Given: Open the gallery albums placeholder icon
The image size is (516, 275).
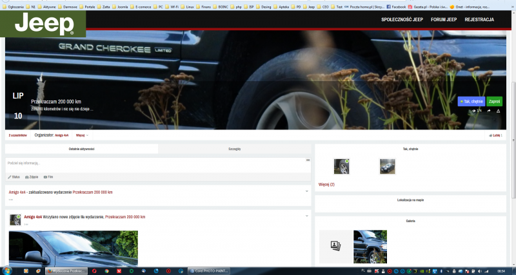Looking at the screenshot, I should [x=335, y=246].
